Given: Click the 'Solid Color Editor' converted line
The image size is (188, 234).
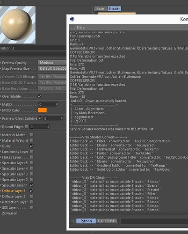Looking at the screenshot, I should [121, 169].
